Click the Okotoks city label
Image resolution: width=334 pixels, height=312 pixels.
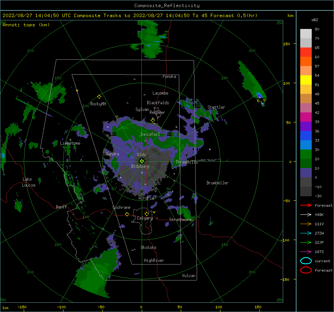pyautogui.click(x=148, y=247)
